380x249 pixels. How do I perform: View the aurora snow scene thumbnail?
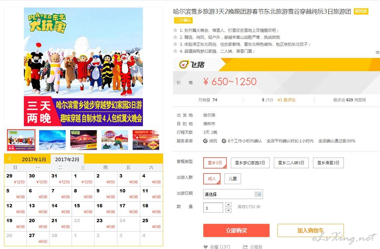(52, 140)
